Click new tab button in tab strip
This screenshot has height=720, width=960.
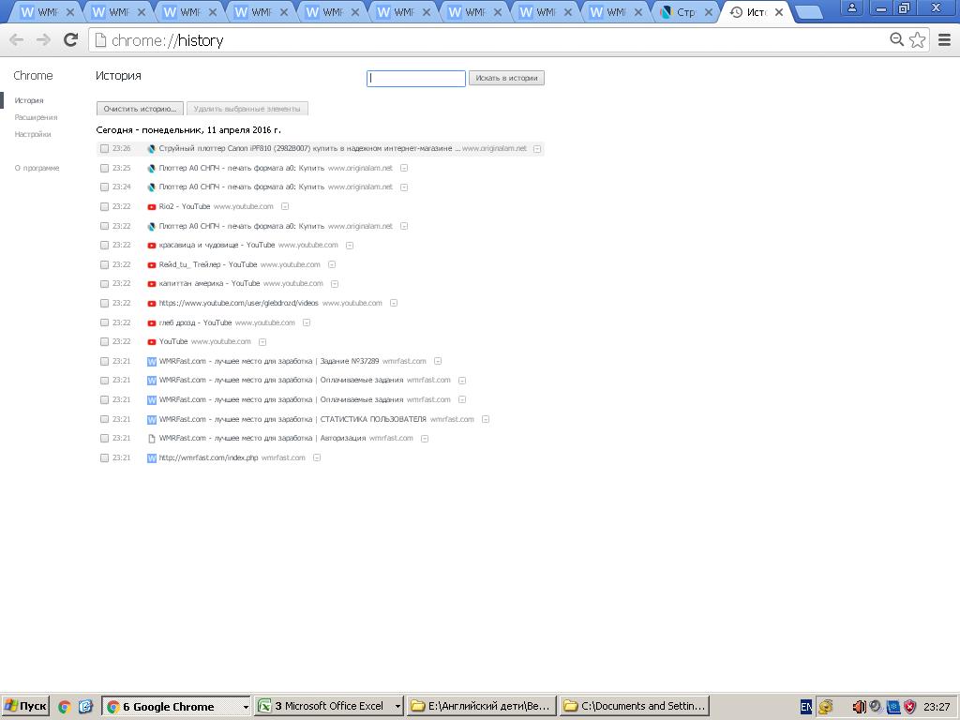click(809, 12)
